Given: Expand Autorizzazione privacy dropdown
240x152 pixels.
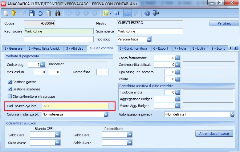Looking at the screenshot, I should pyautogui.click(x=232, y=114).
